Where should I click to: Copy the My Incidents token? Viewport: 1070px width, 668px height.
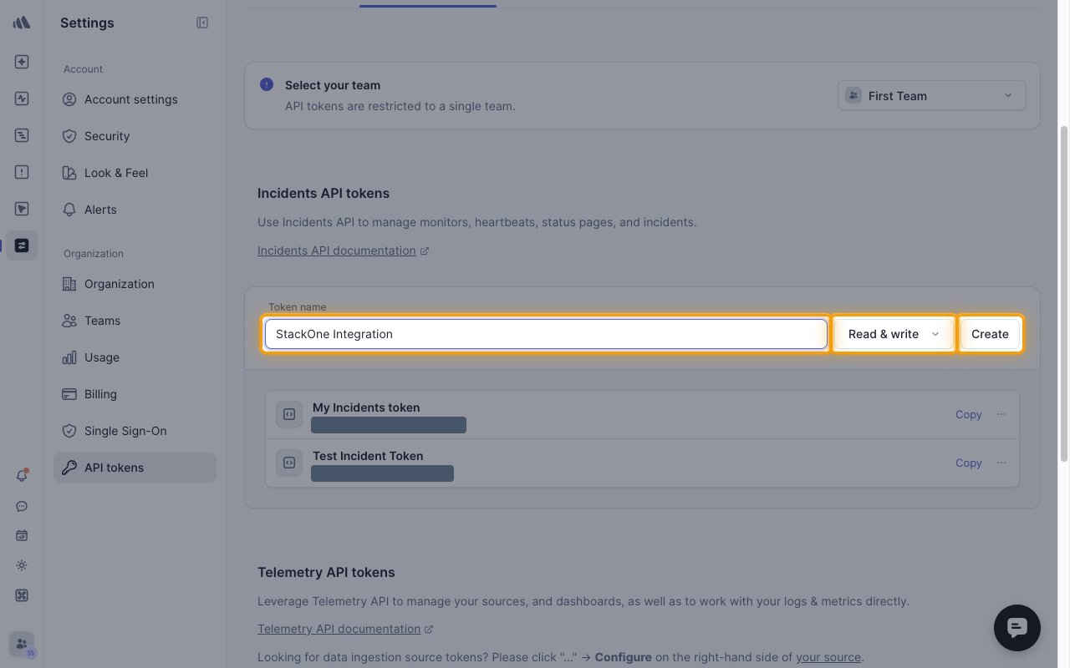click(x=968, y=414)
